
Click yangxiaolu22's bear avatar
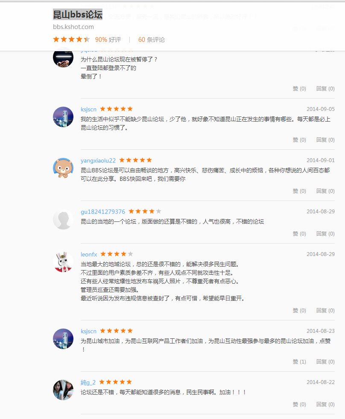tap(63, 168)
